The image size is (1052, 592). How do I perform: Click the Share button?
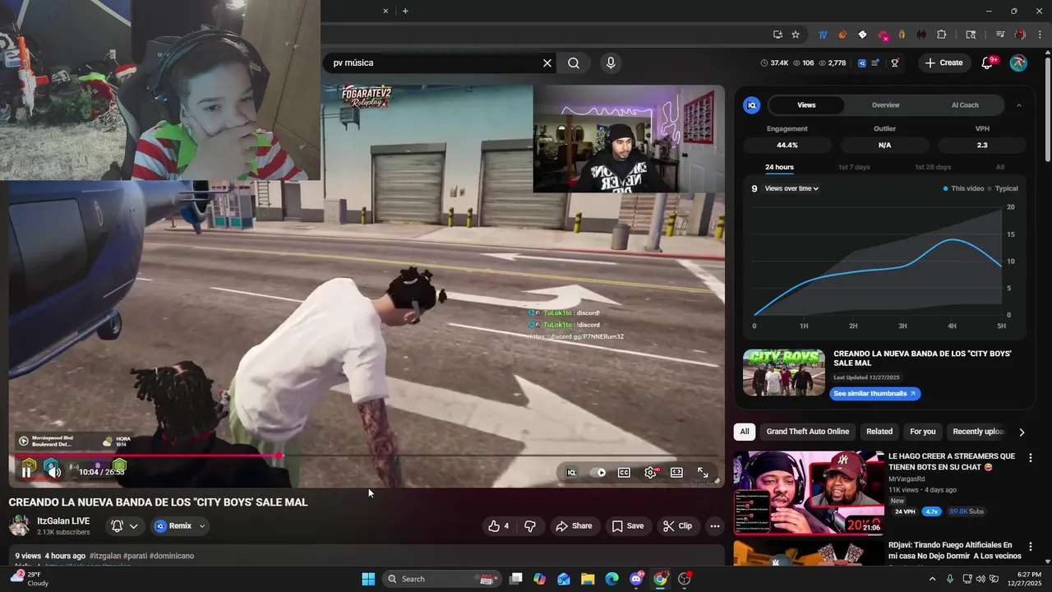click(x=574, y=526)
